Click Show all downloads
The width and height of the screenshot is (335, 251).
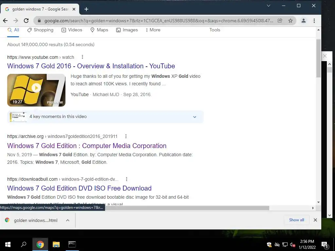click(x=296, y=220)
